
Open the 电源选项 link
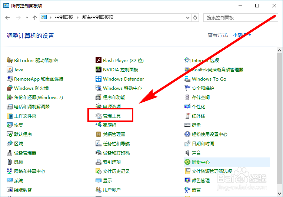112,106
